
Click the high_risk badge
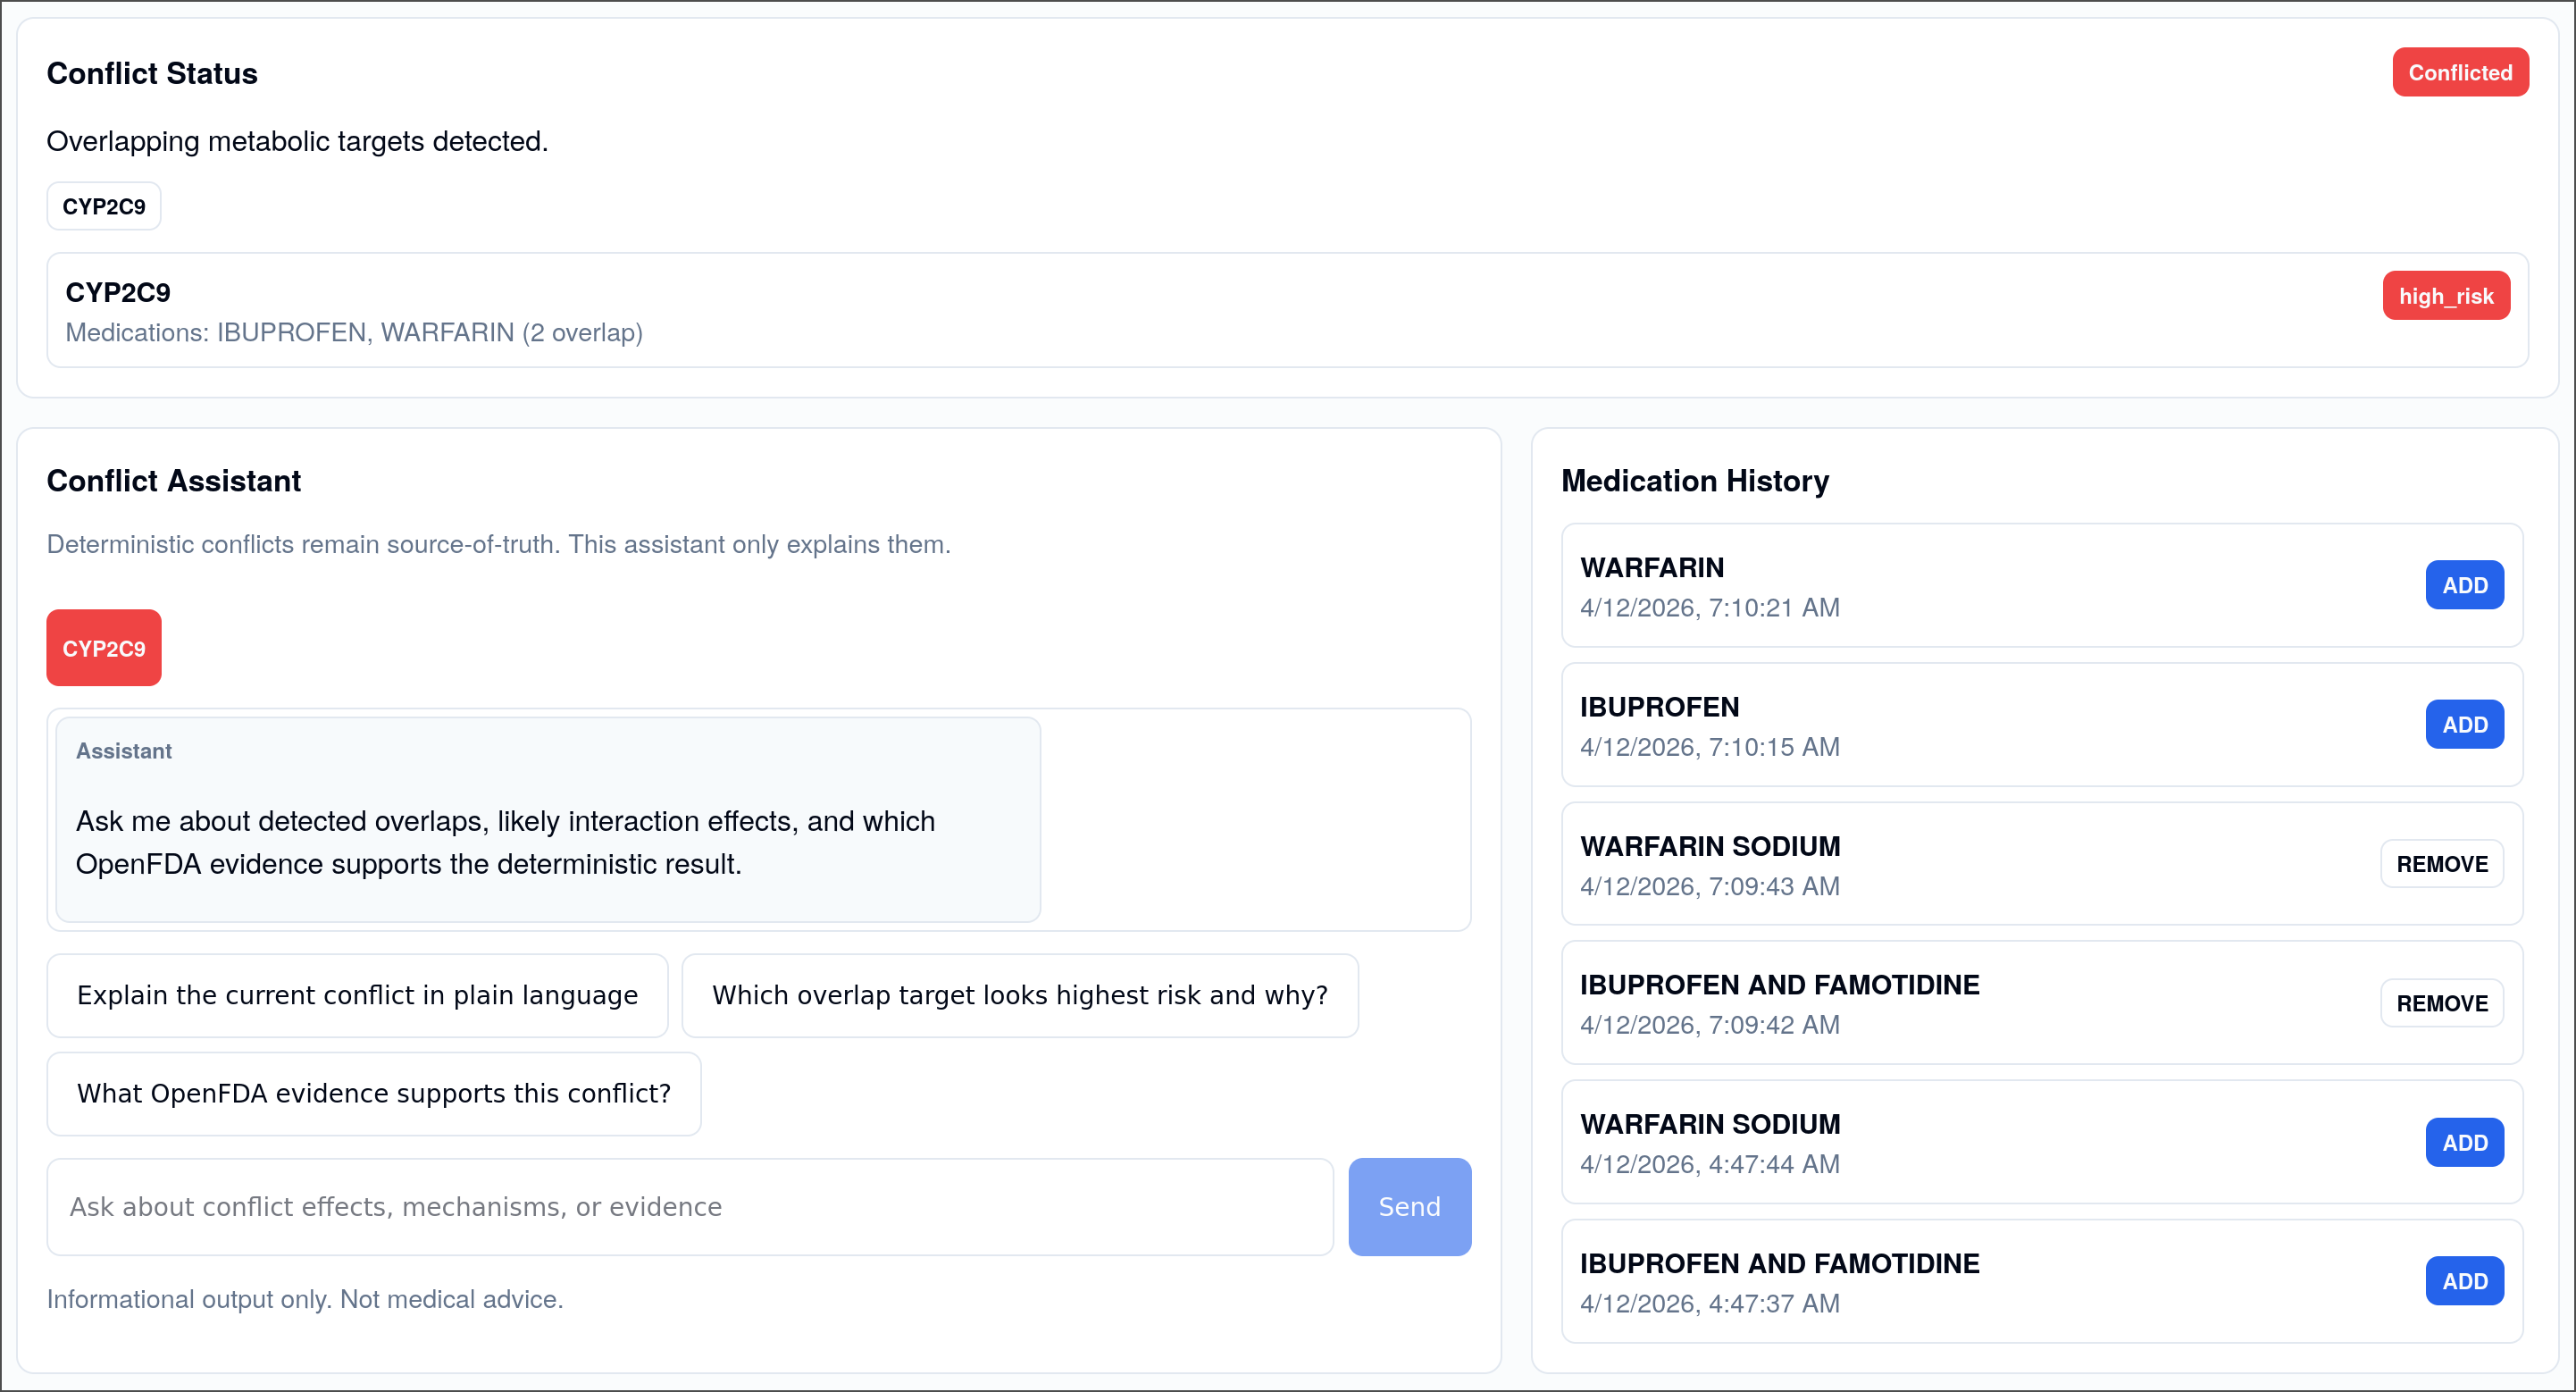(x=2445, y=296)
